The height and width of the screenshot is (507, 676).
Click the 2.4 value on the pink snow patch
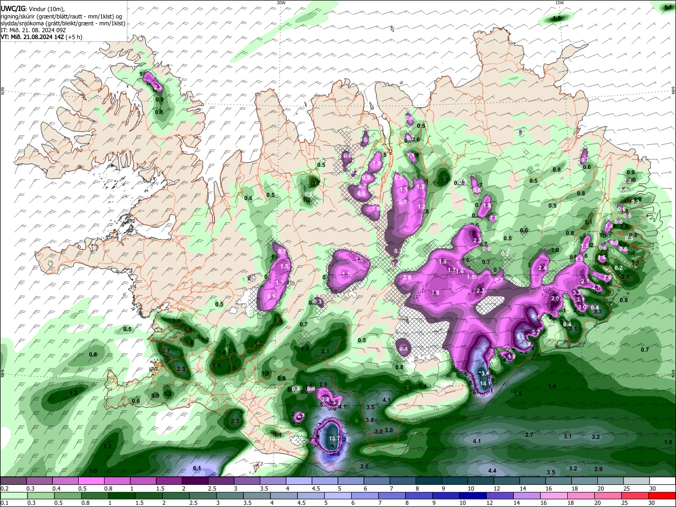click(x=542, y=268)
